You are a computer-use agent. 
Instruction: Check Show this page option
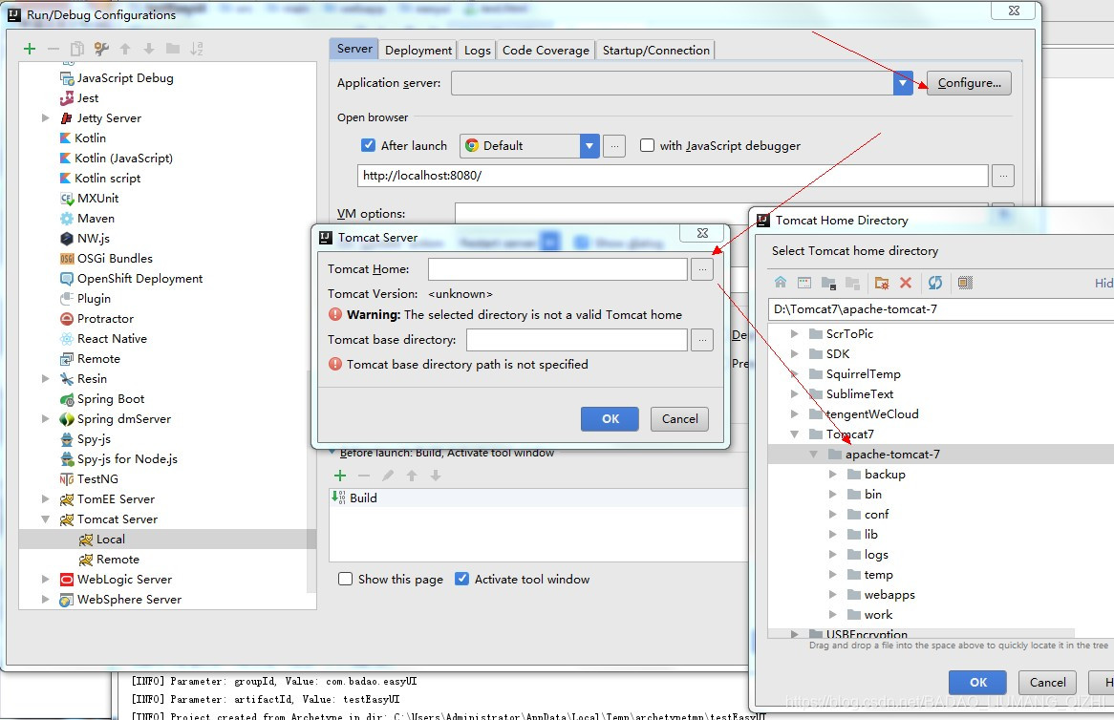click(345, 579)
